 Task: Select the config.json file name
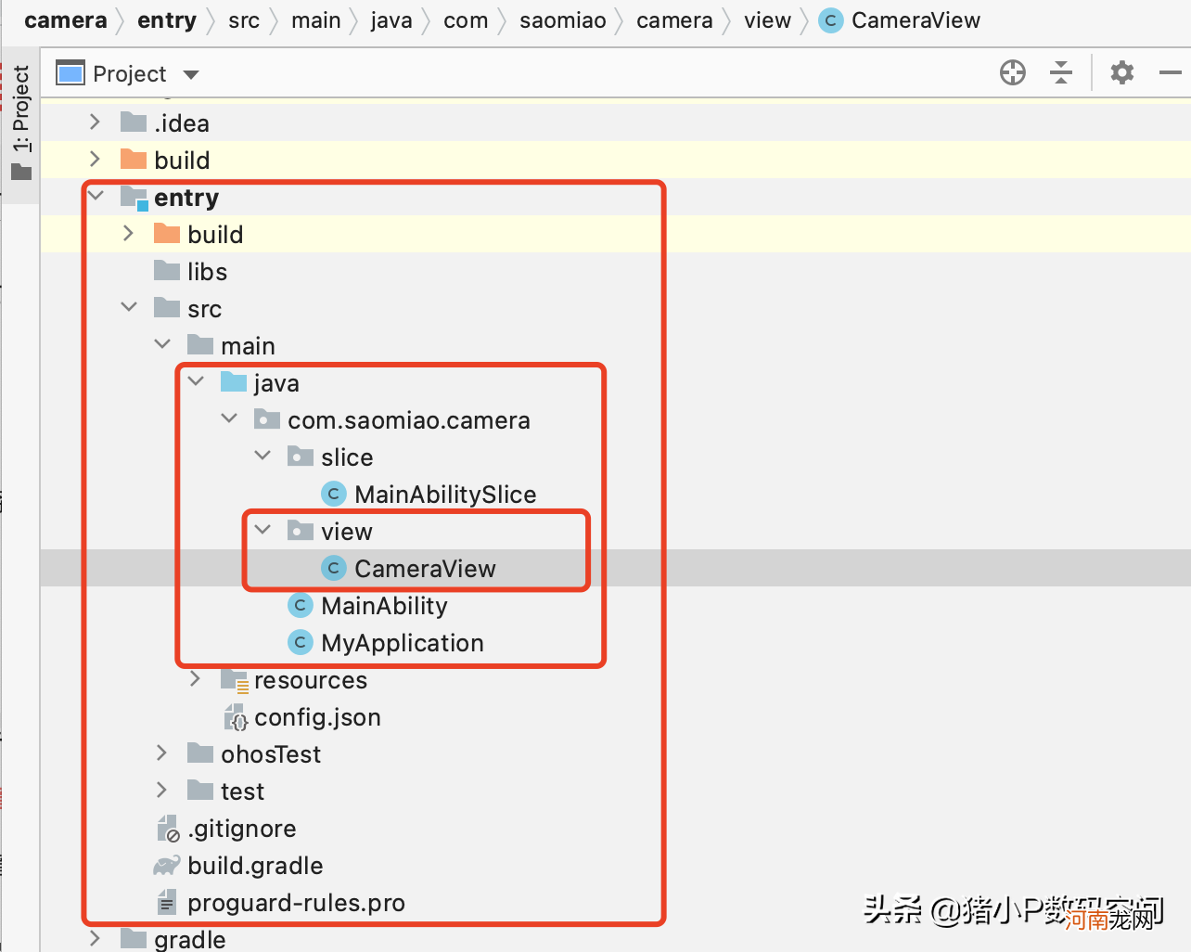317,717
